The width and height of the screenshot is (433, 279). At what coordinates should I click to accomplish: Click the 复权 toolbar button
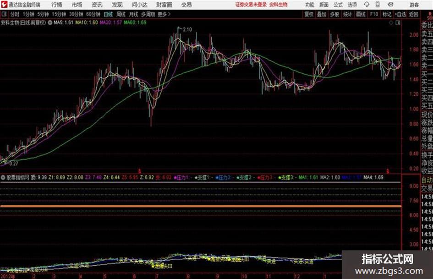(309, 14)
